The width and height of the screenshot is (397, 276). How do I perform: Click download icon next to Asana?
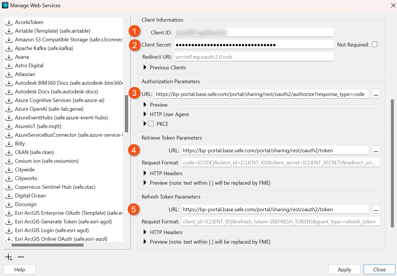[9, 57]
